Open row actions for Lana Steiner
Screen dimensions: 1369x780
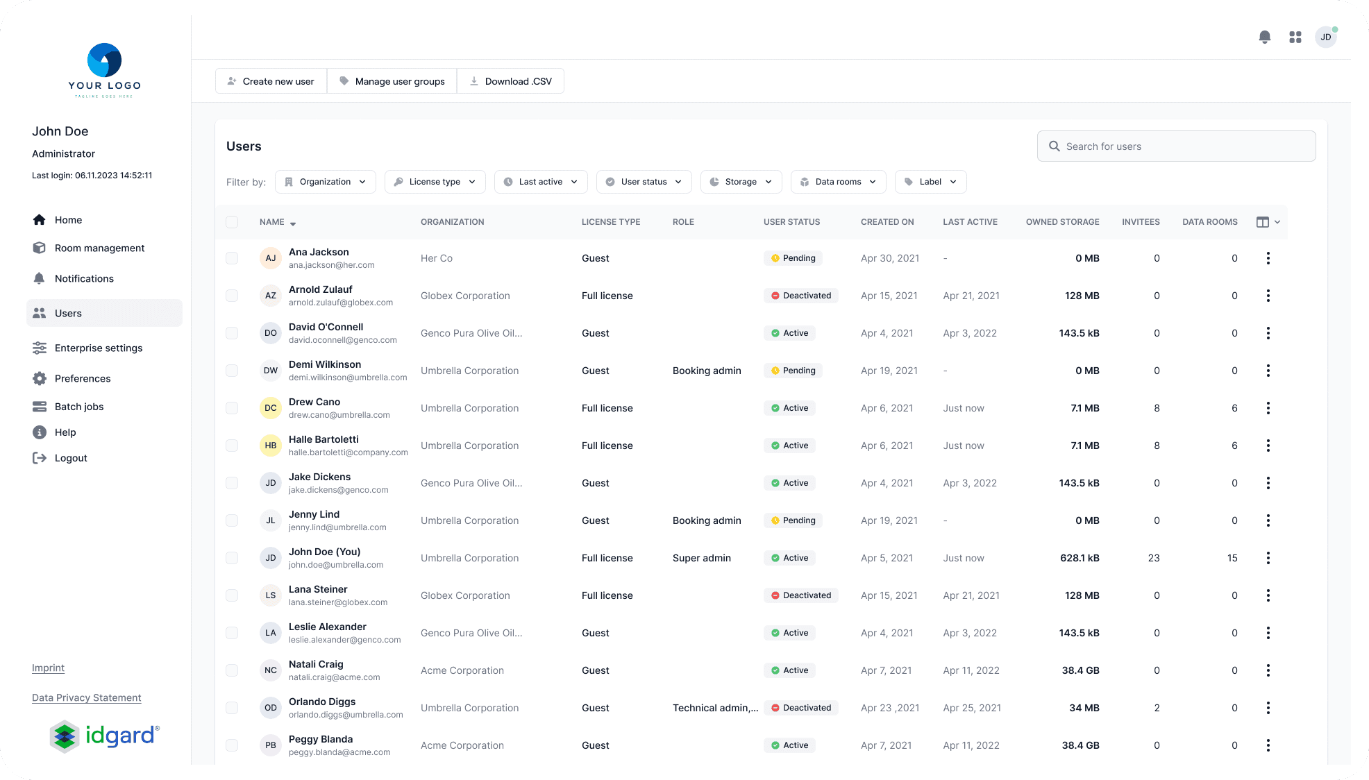tap(1268, 595)
